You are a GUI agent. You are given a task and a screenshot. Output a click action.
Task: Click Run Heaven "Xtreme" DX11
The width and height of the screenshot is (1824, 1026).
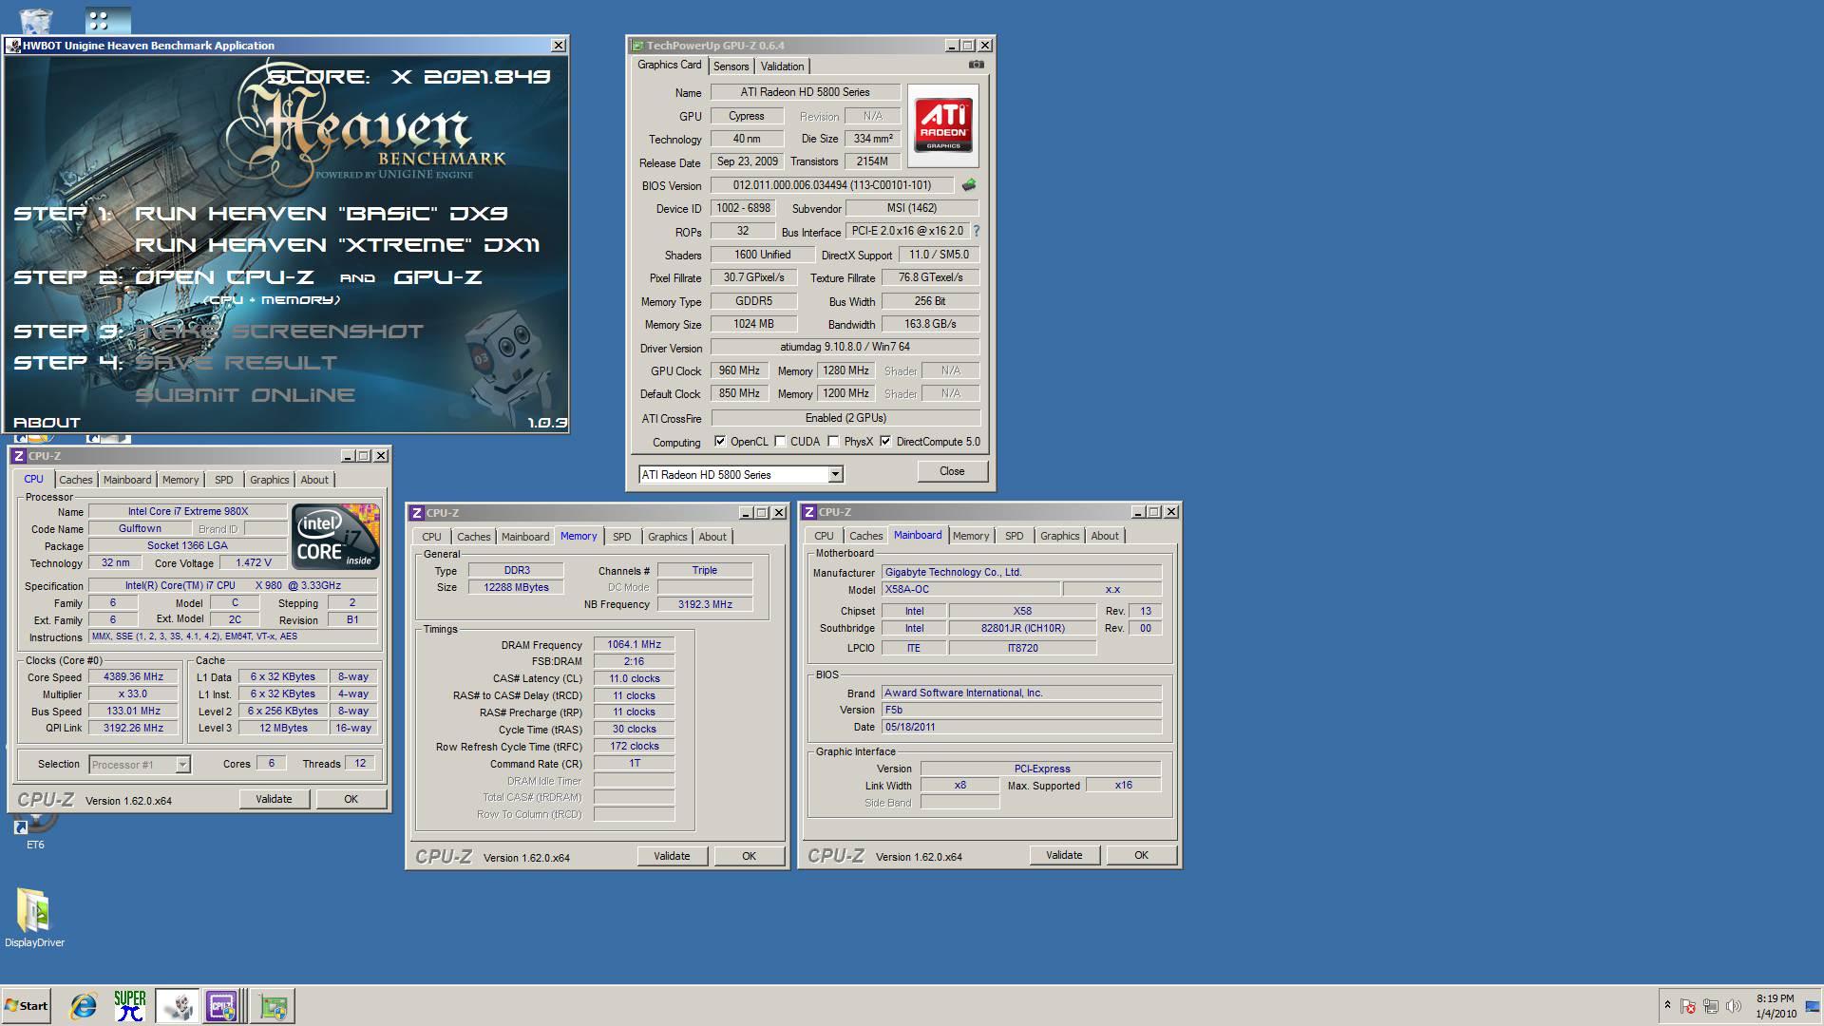point(337,245)
